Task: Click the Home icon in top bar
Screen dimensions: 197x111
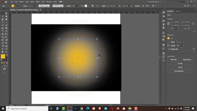Action: pos(6,2)
